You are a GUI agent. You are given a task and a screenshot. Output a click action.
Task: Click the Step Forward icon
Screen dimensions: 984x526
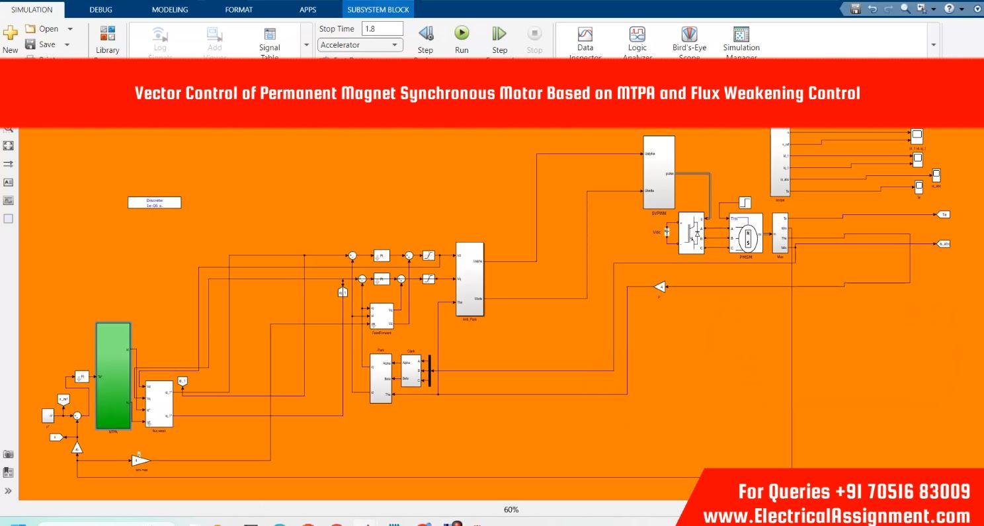click(499, 34)
